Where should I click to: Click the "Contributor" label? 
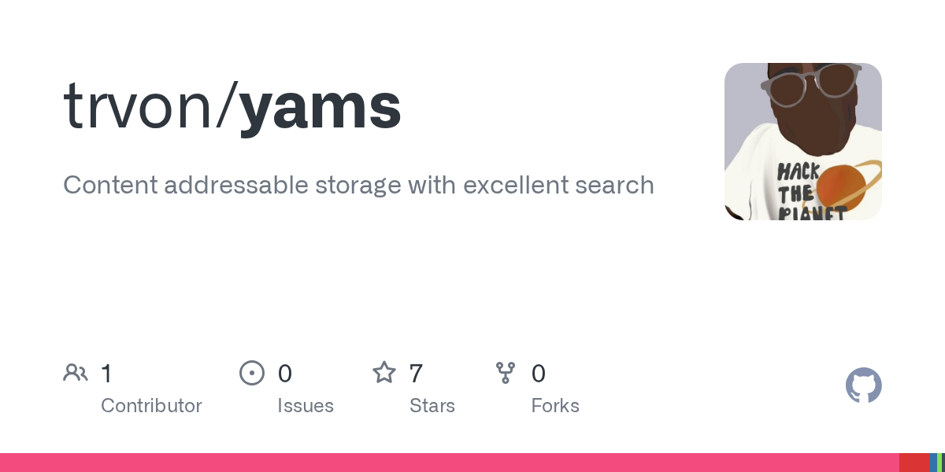point(151,406)
